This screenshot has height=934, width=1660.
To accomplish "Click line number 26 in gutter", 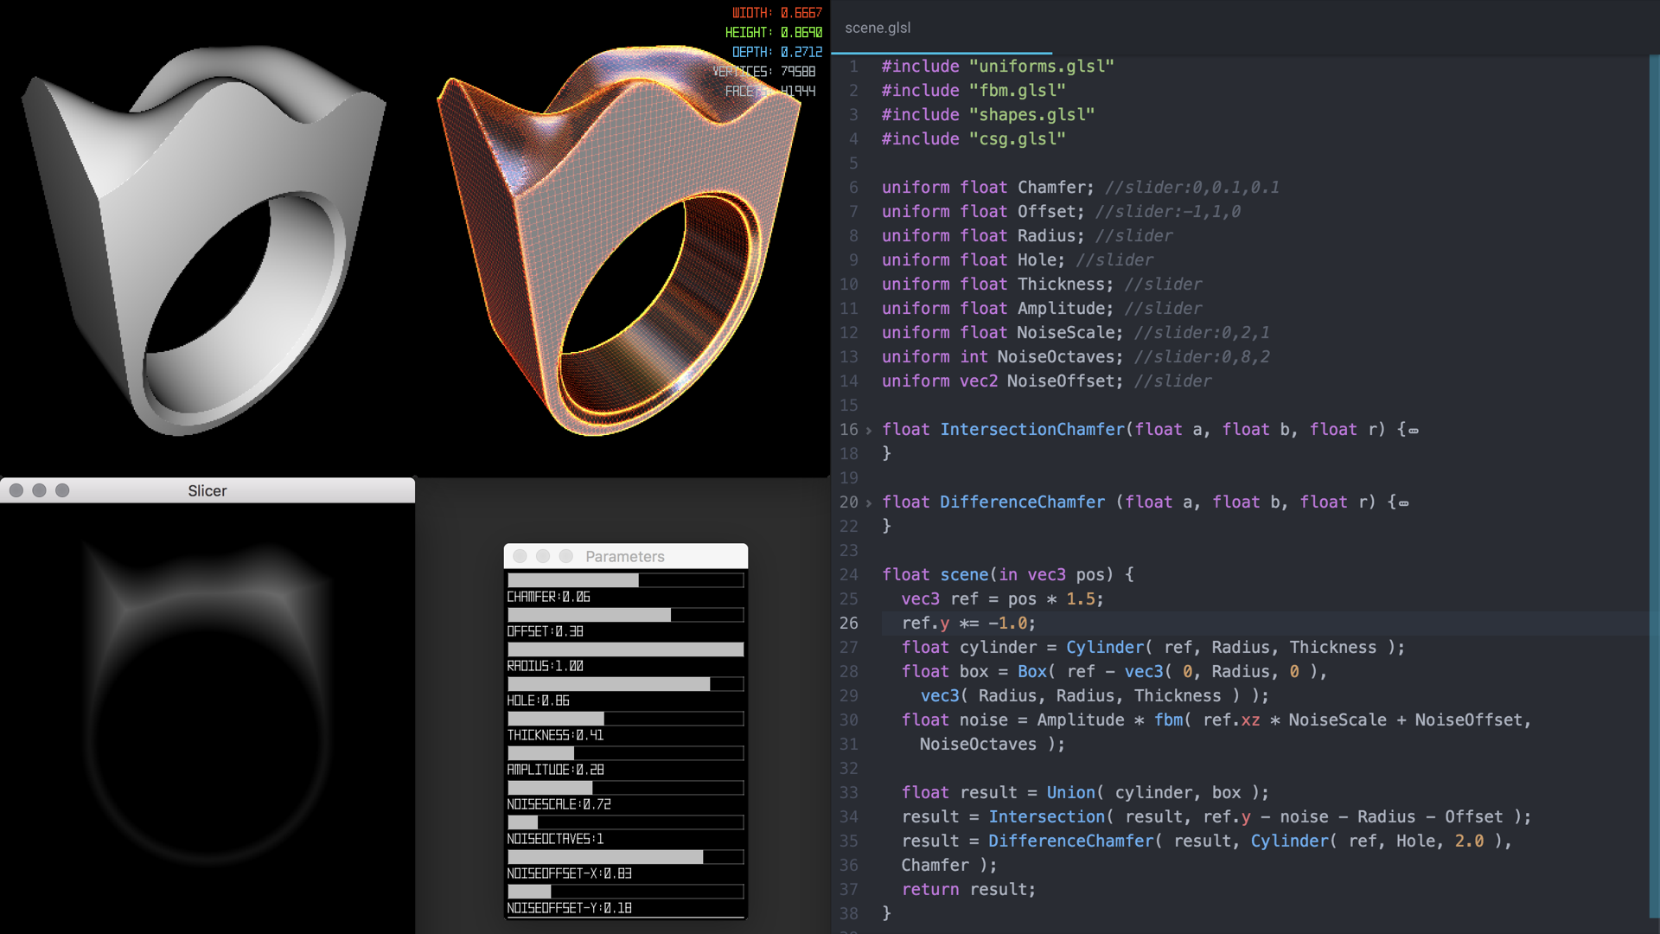I will (x=849, y=624).
